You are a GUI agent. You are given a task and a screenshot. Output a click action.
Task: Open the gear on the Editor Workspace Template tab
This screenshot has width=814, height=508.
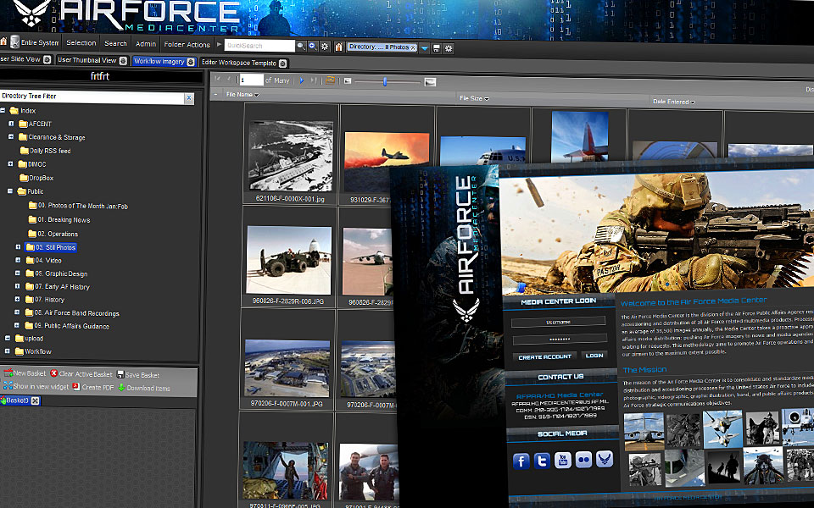click(x=282, y=63)
